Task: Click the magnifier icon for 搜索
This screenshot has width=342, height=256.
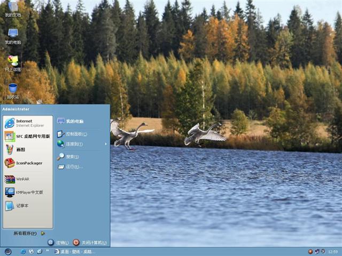Action: [x=60, y=156]
